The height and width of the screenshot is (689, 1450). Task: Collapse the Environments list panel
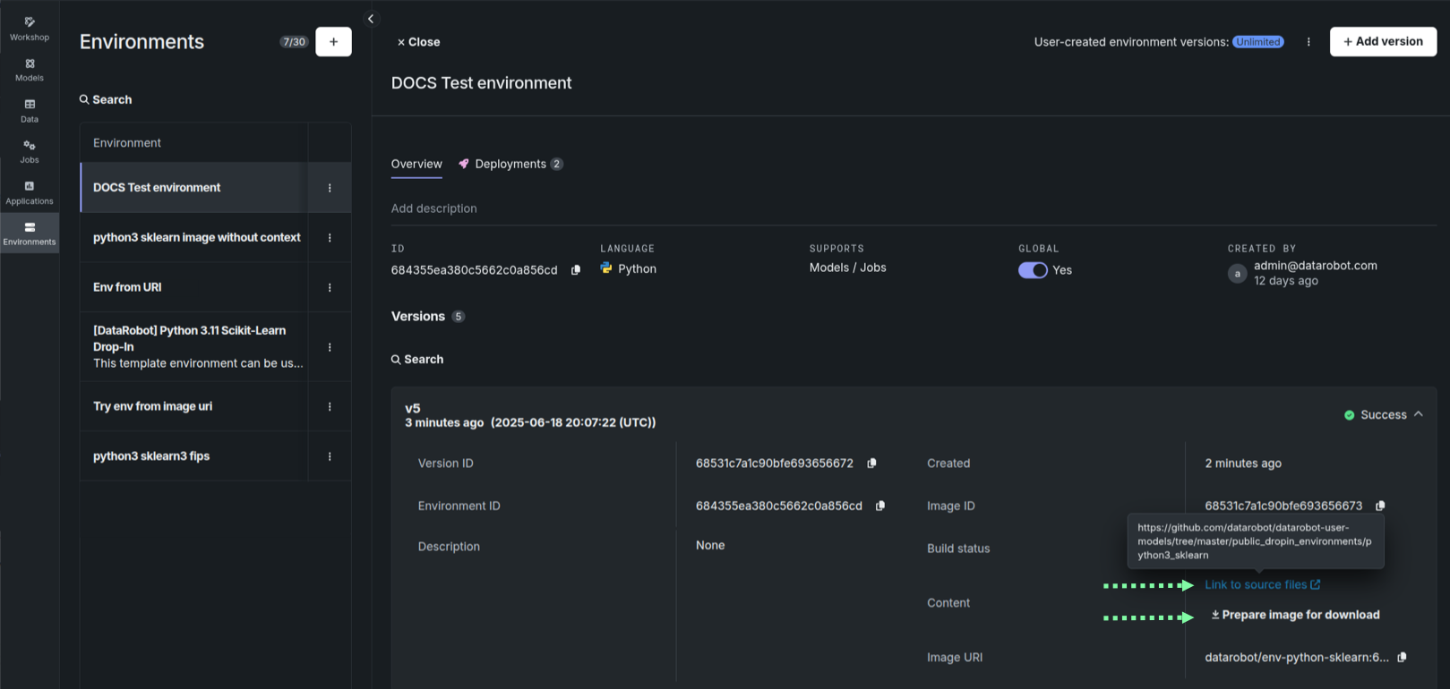[x=371, y=19]
